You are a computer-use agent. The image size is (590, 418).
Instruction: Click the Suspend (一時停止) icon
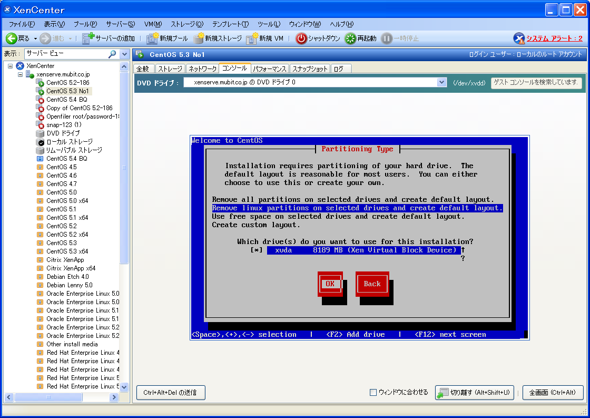click(387, 38)
